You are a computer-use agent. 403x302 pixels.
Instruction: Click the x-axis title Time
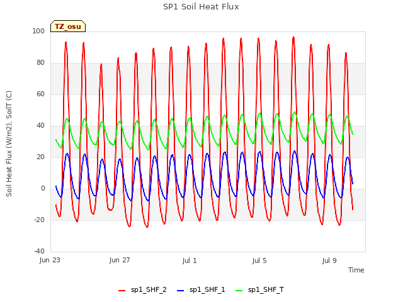[356, 270]
